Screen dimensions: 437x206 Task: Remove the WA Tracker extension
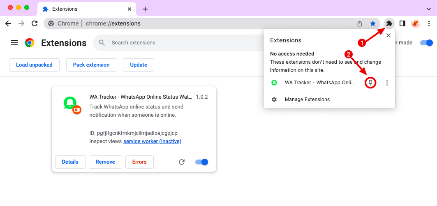point(105,162)
